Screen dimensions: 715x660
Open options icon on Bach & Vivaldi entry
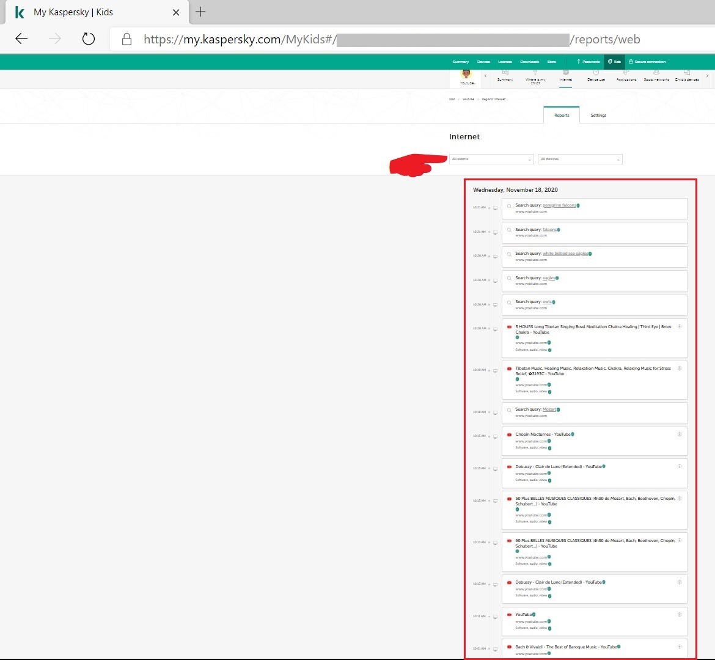click(x=680, y=647)
